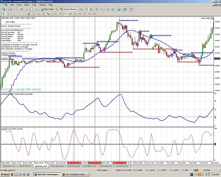The image size is (221, 177).
Task: Switch timeframe to MN
Action: tap(94, 14)
